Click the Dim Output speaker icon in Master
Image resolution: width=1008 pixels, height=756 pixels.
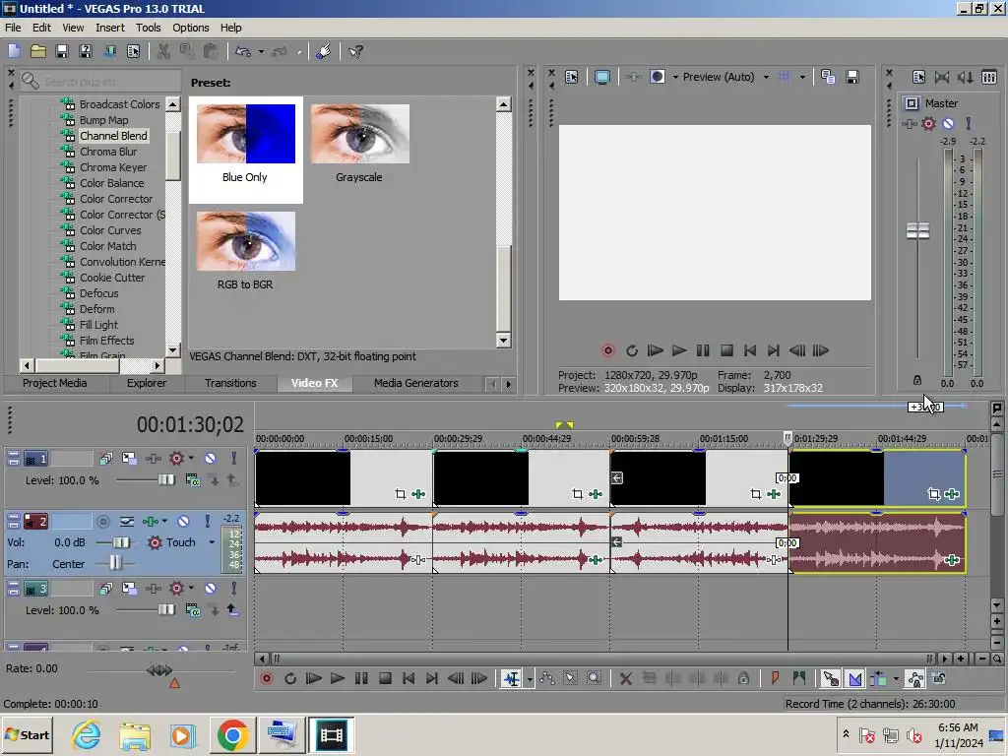965,77
